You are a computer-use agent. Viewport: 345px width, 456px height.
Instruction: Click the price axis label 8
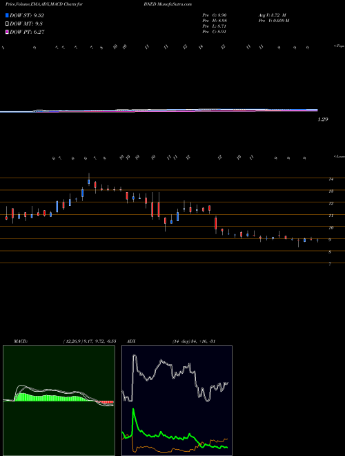330,252
